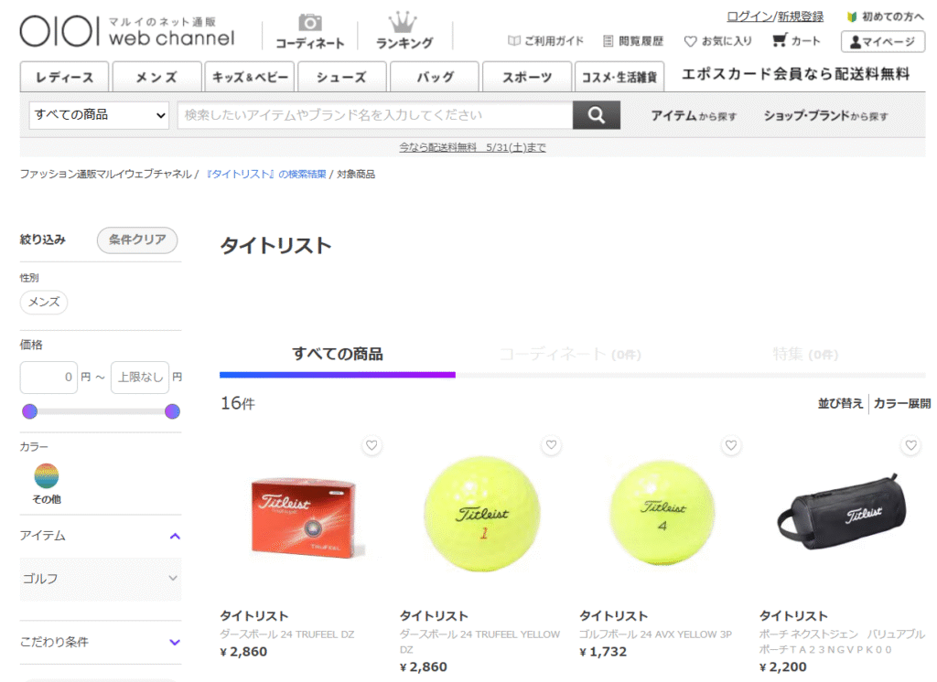This screenshot has height=682, width=937.
Task: Open the カート shopping cart
Action: coord(797,40)
